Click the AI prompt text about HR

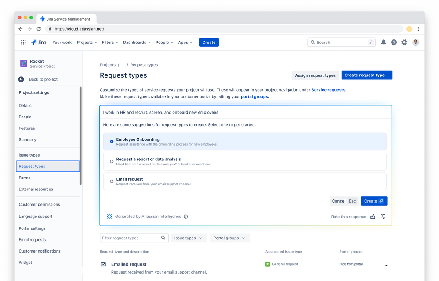pos(160,112)
